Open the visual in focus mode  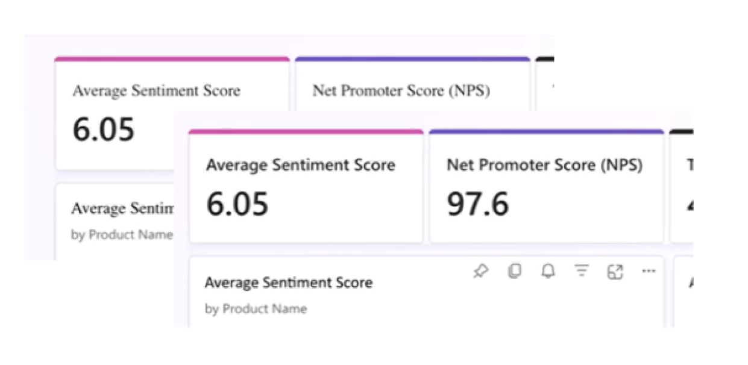pyautogui.click(x=615, y=271)
